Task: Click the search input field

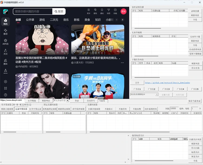Action: [x=33, y=11]
